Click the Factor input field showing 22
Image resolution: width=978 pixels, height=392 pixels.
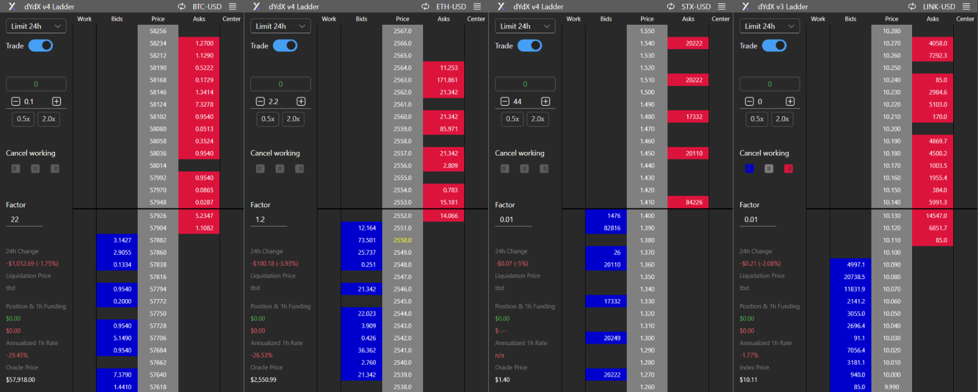[x=24, y=219]
